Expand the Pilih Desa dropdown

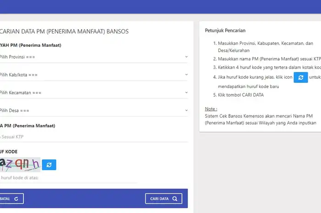[x=94, y=110]
